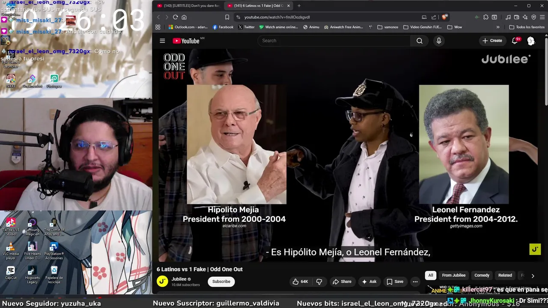Save the video to a playlist
The image size is (548, 308).
tap(395, 281)
